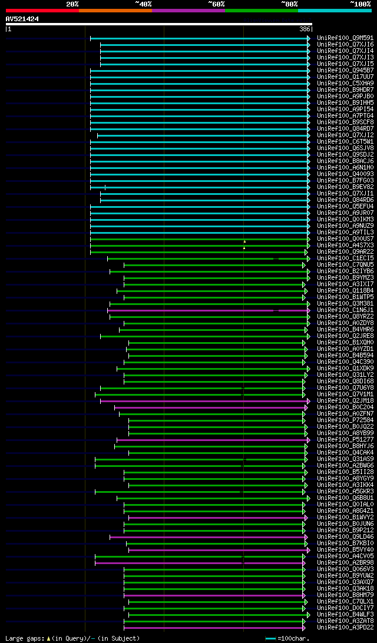The image size is (377, 643).
Task: Click the red 20% identity legend segment
Action: [x=42, y=10]
